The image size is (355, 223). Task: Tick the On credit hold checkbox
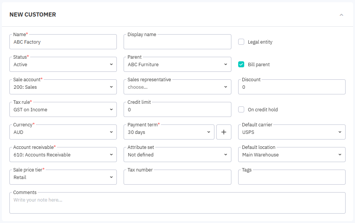click(241, 110)
